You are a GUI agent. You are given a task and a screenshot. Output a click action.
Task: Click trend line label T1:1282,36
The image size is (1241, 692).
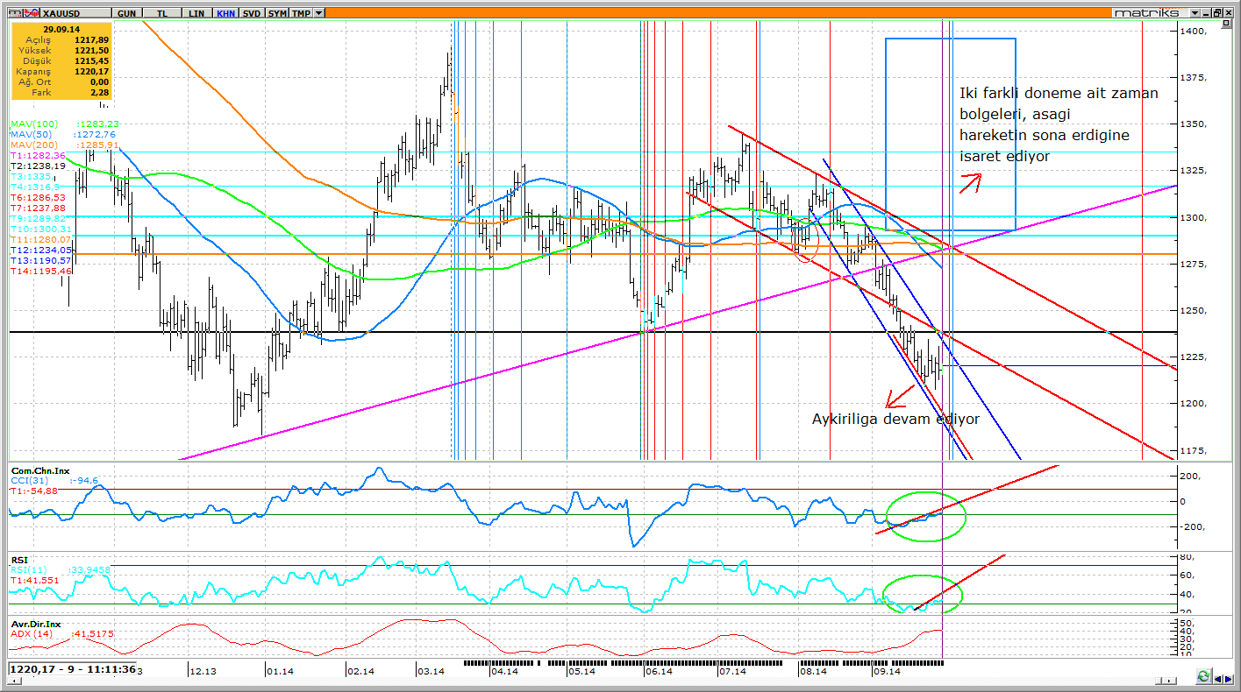pyautogui.click(x=38, y=155)
